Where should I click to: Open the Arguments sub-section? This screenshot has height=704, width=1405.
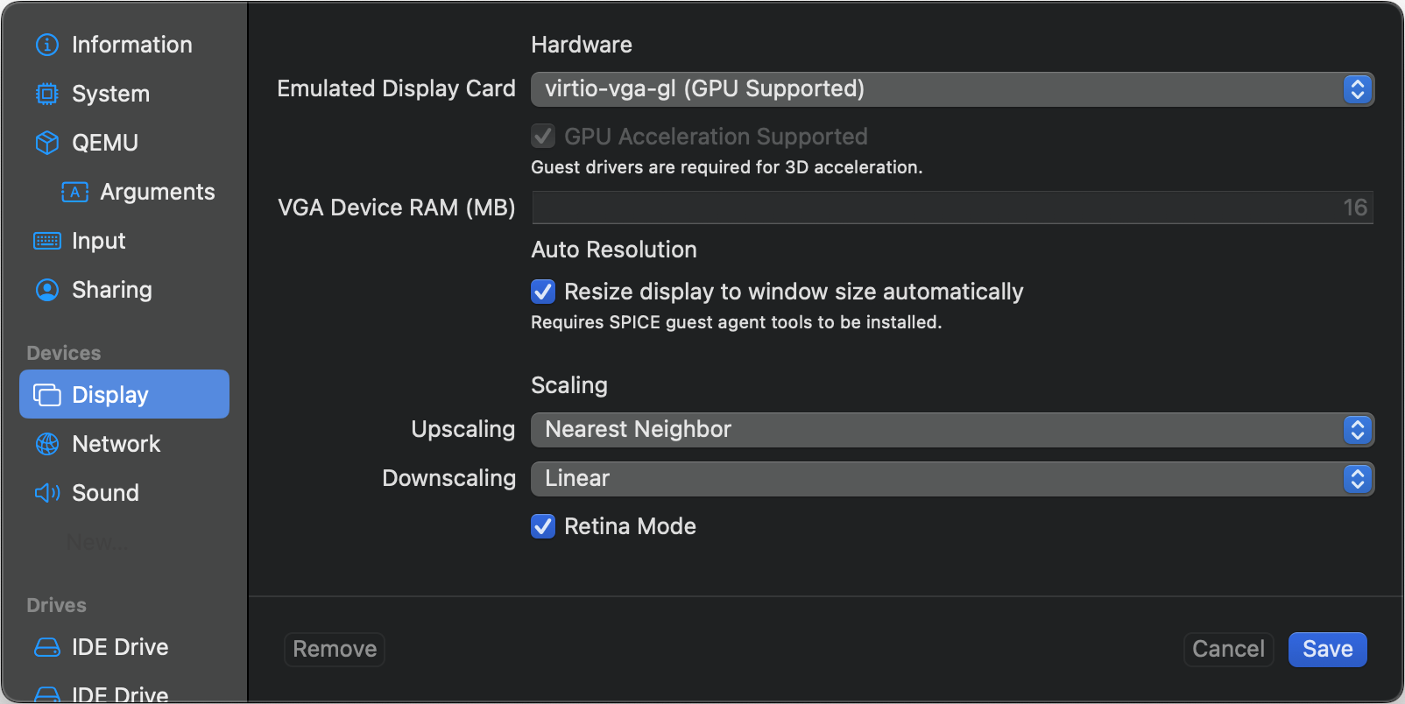(x=124, y=192)
